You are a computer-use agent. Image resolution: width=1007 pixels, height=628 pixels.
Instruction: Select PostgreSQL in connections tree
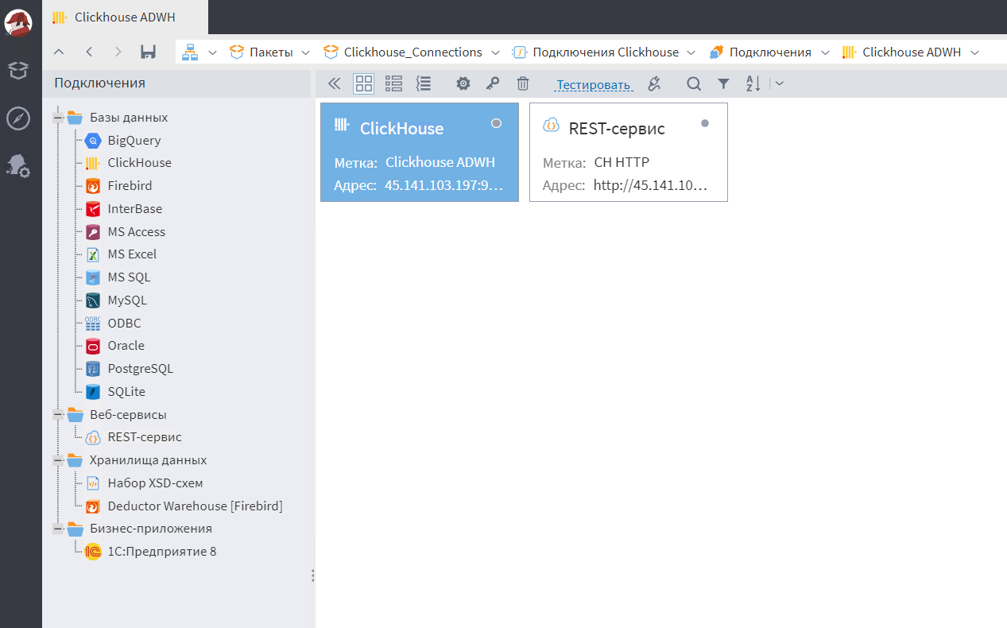pyautogui.click(x=140, y=369)
